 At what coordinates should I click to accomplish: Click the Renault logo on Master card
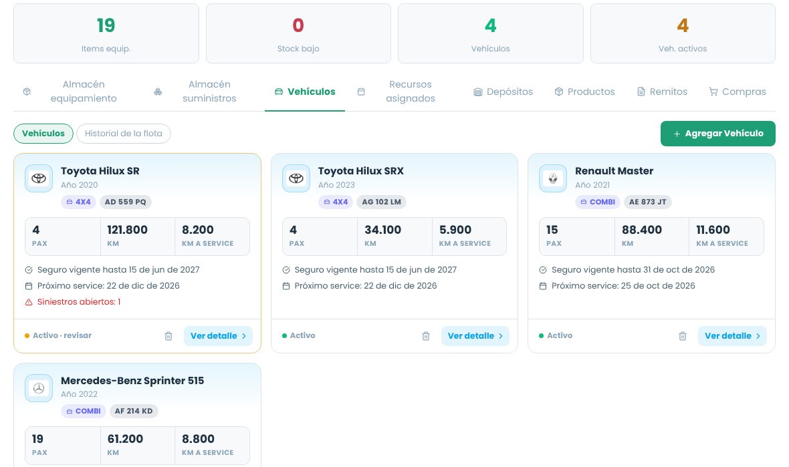[x=552, y=178]
